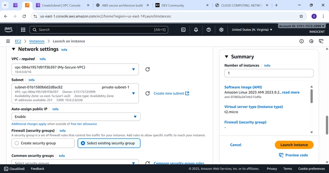The image size is (329, 173).
Task: Open the AWS home logo
Action: point(8,30)
